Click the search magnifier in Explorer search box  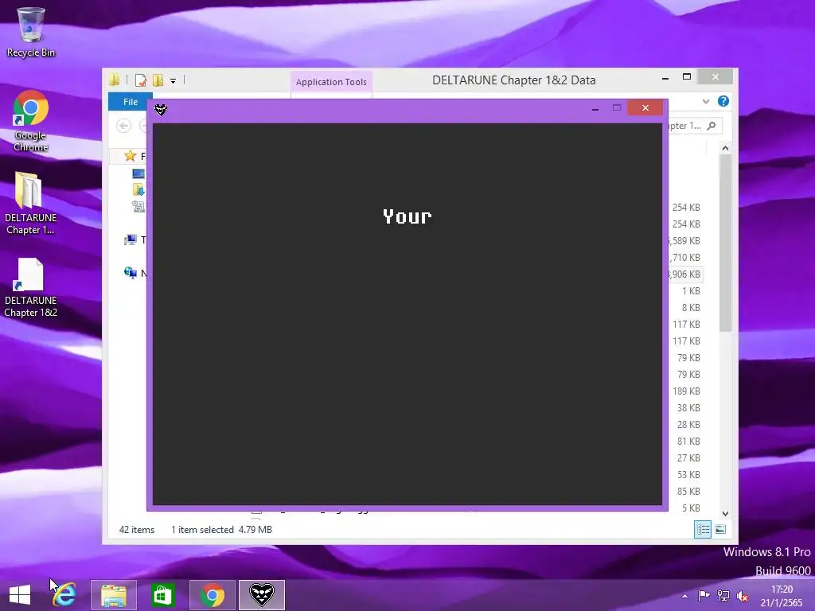pos(712,126)
